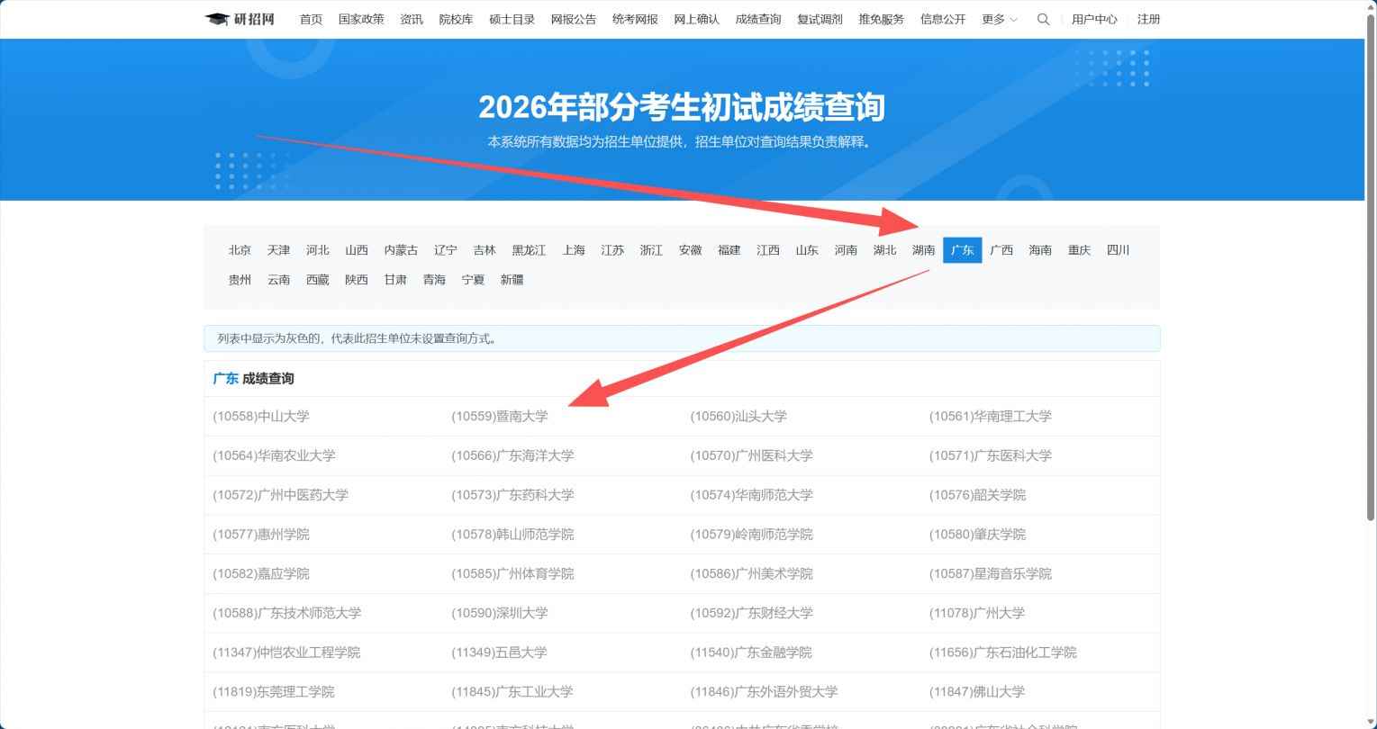This screenshot has height=729, width=1377.
Task: Select the 河北 province tab
Action: tap(317, 250)
